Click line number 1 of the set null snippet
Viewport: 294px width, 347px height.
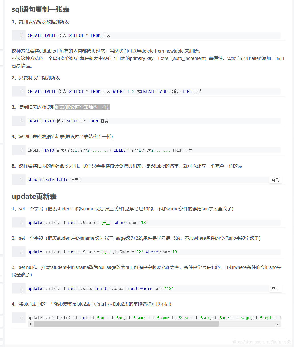pyautogui.click(x=22, y=288)
